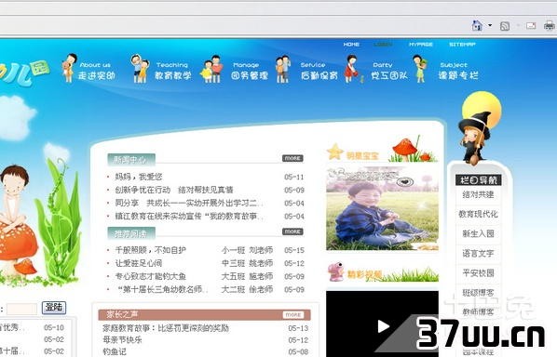The width and height of the screenshot is (557, 357).
Task: Click the 新闻中心 more button
Action: coord(292,158)
